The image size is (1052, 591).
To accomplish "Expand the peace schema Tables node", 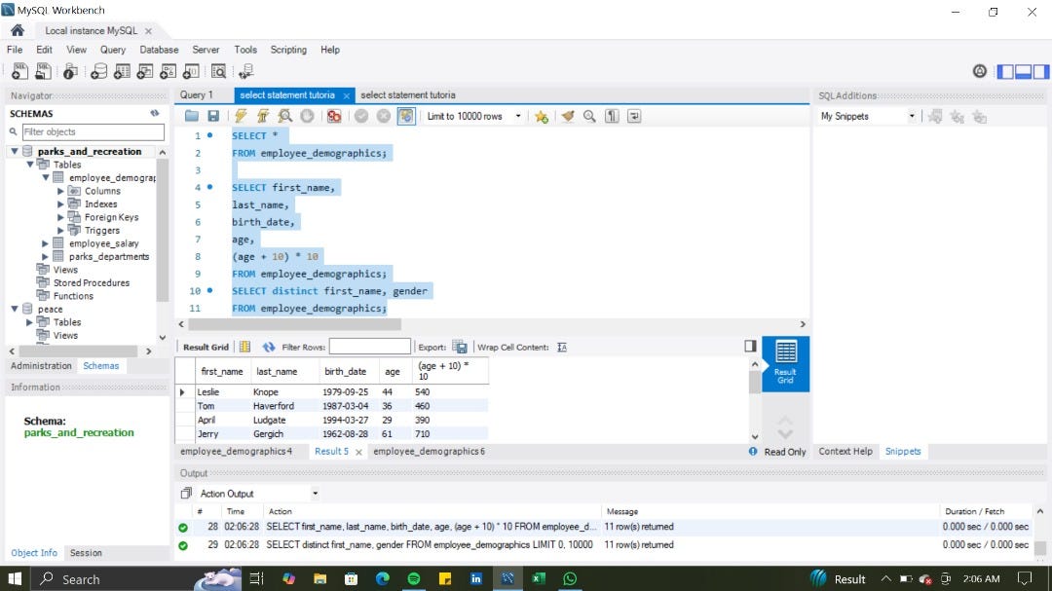I will (x=28, y=321).
